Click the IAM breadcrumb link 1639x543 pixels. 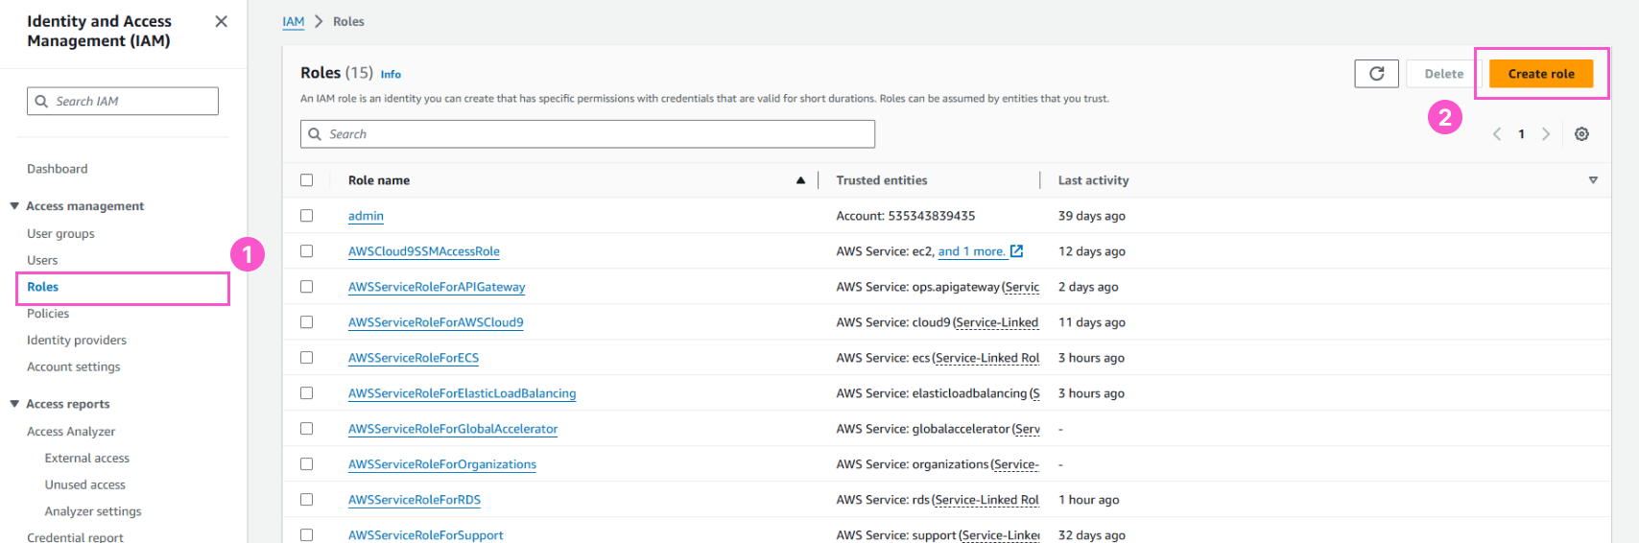coord(294,21)
